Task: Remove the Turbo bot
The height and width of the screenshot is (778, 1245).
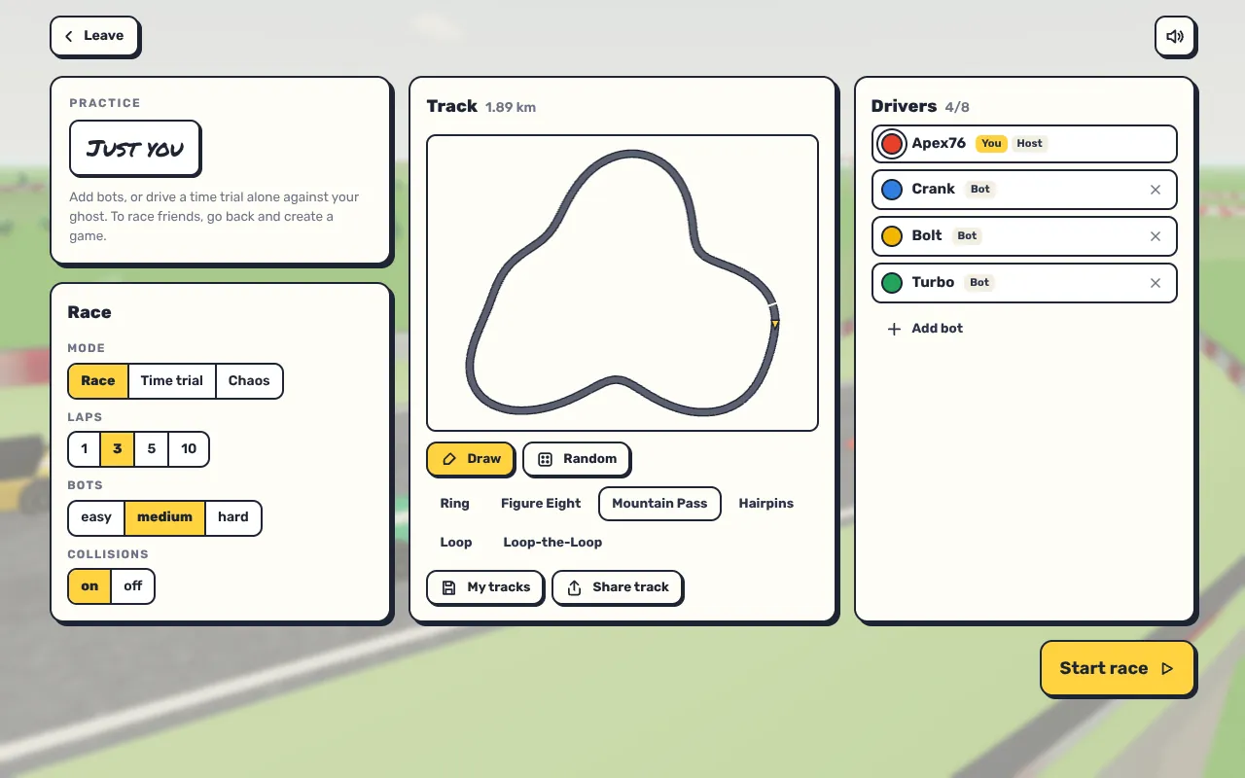Action: pos(1156,283)
